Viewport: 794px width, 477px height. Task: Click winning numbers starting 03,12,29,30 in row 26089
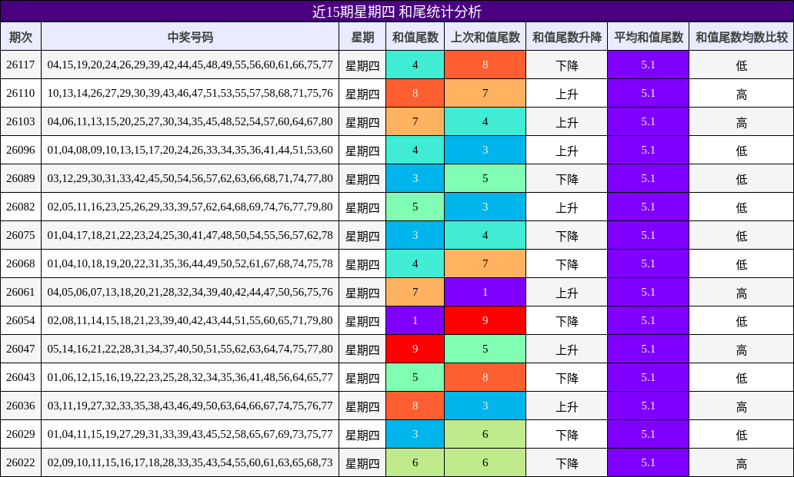tap(190, 178)
